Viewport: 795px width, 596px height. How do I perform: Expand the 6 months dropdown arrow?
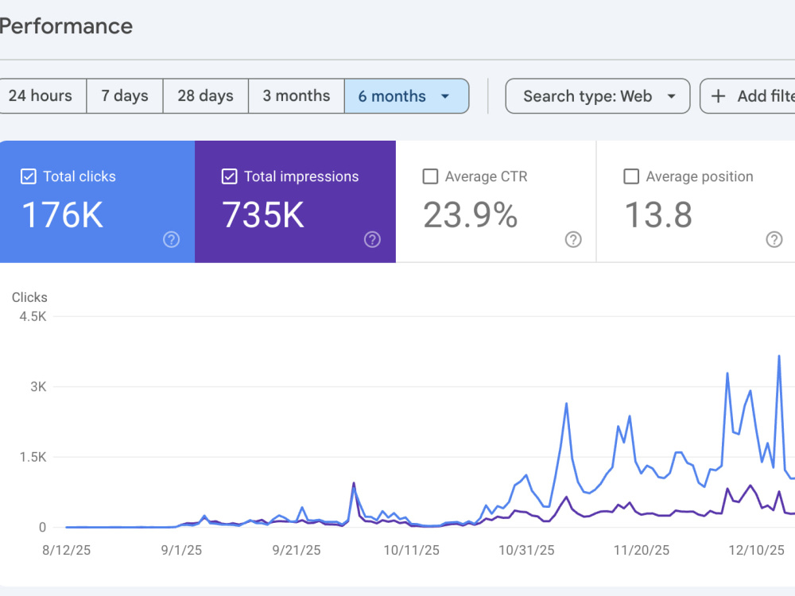445,96
